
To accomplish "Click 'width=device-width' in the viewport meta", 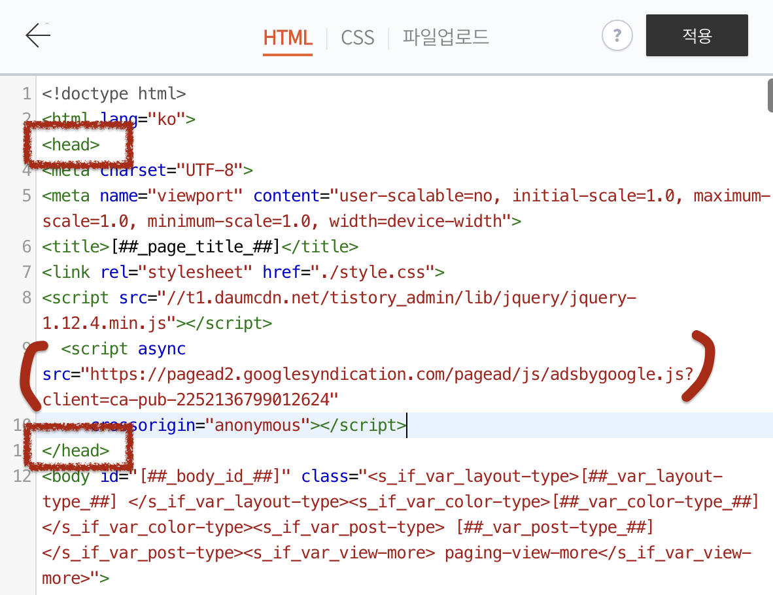I will click(x=415, y=222).
